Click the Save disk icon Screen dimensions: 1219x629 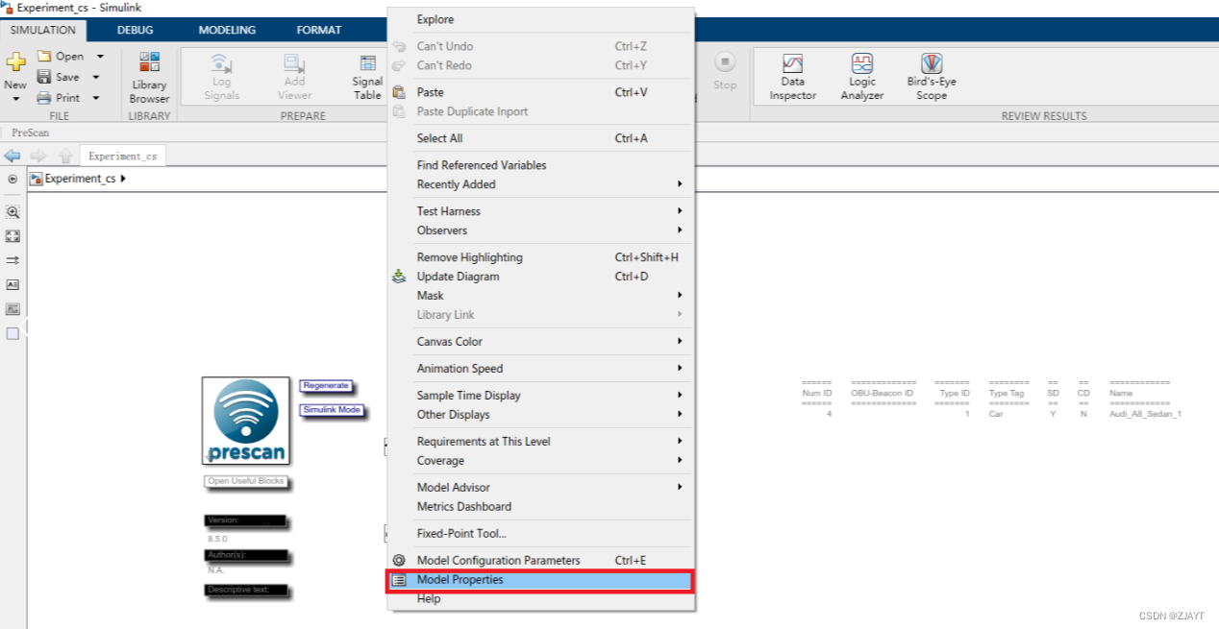pyautogui.click(x=43, y=77)
